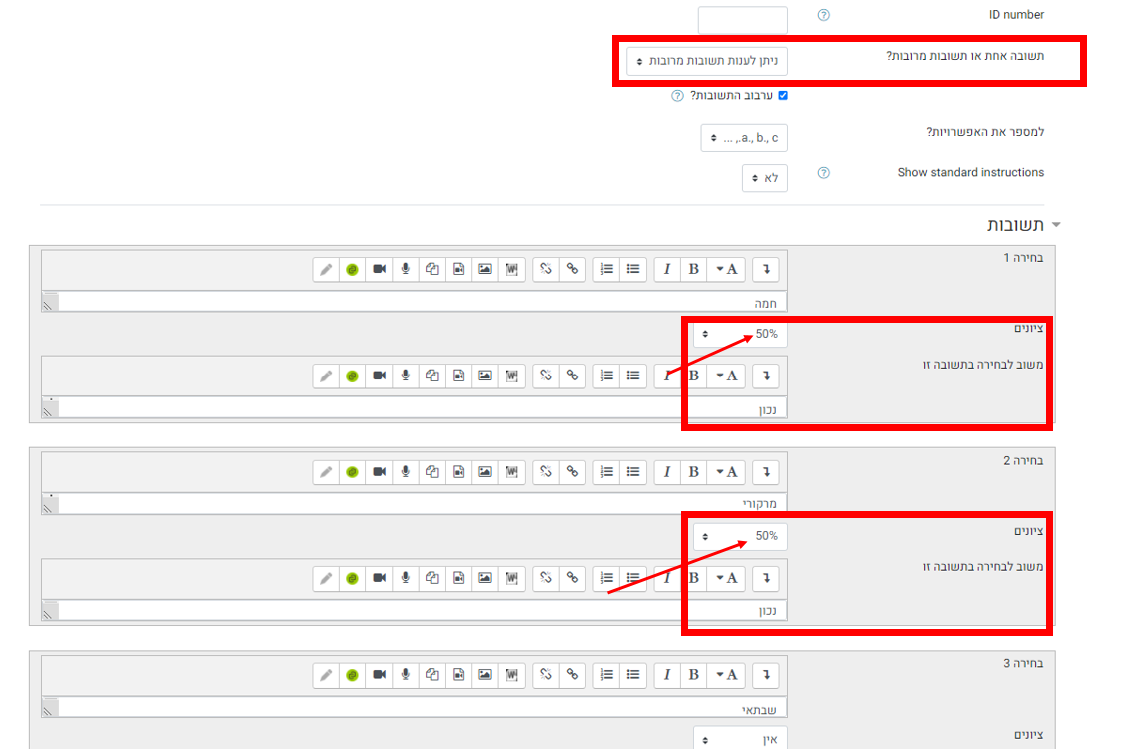Viewport: 1139px width, 751px height.
Task: Toggle the shuffle answers checkbox (ערבוב התשובות)
Action: tap(783, 96)
